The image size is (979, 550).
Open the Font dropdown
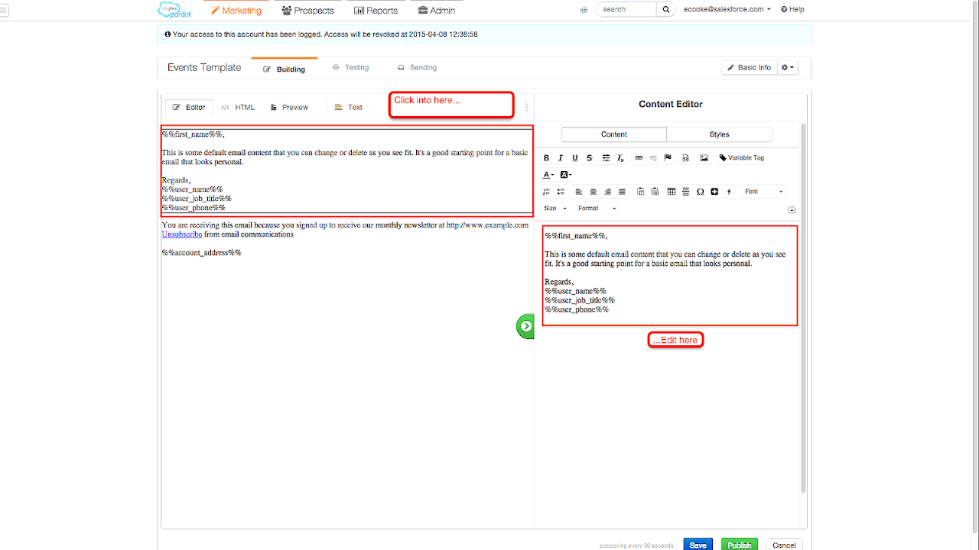(764, 192)
